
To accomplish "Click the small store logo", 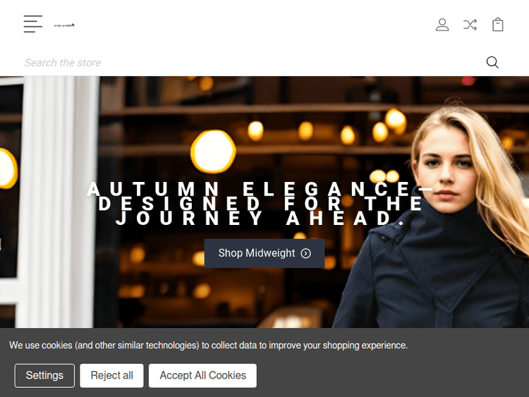I will click(64, 25).
